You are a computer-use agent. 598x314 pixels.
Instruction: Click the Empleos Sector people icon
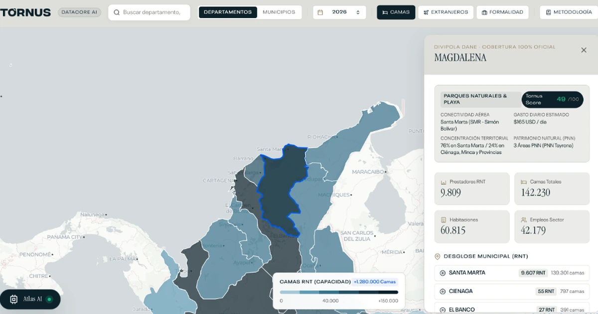[523, 220]
